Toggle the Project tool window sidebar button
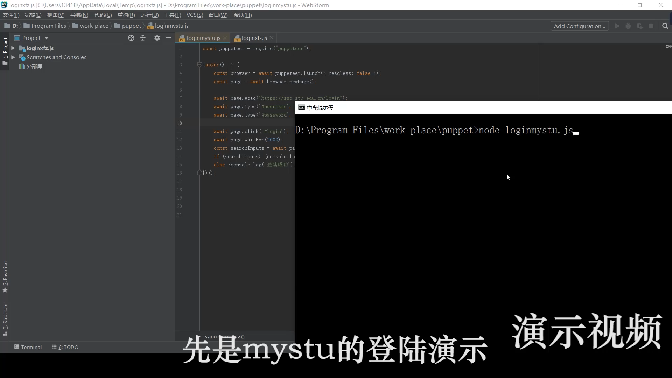This screenshot has width=672, height=378. pos(5,51)
